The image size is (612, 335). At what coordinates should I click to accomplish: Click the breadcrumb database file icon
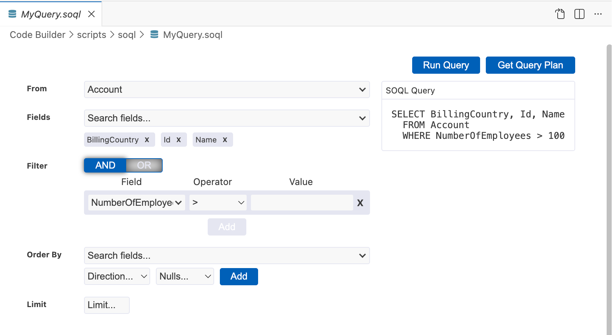(154, 34)
